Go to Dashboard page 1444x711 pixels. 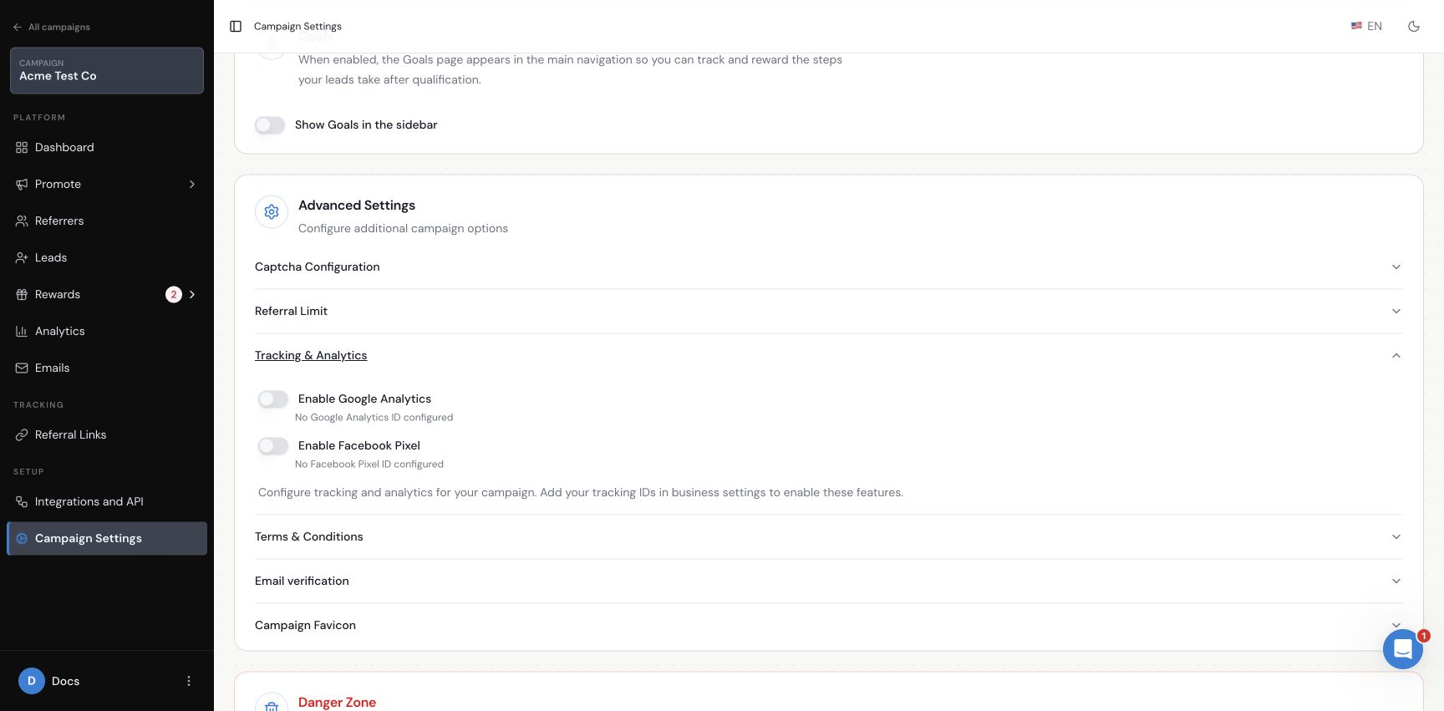click(x=107, y=148)
